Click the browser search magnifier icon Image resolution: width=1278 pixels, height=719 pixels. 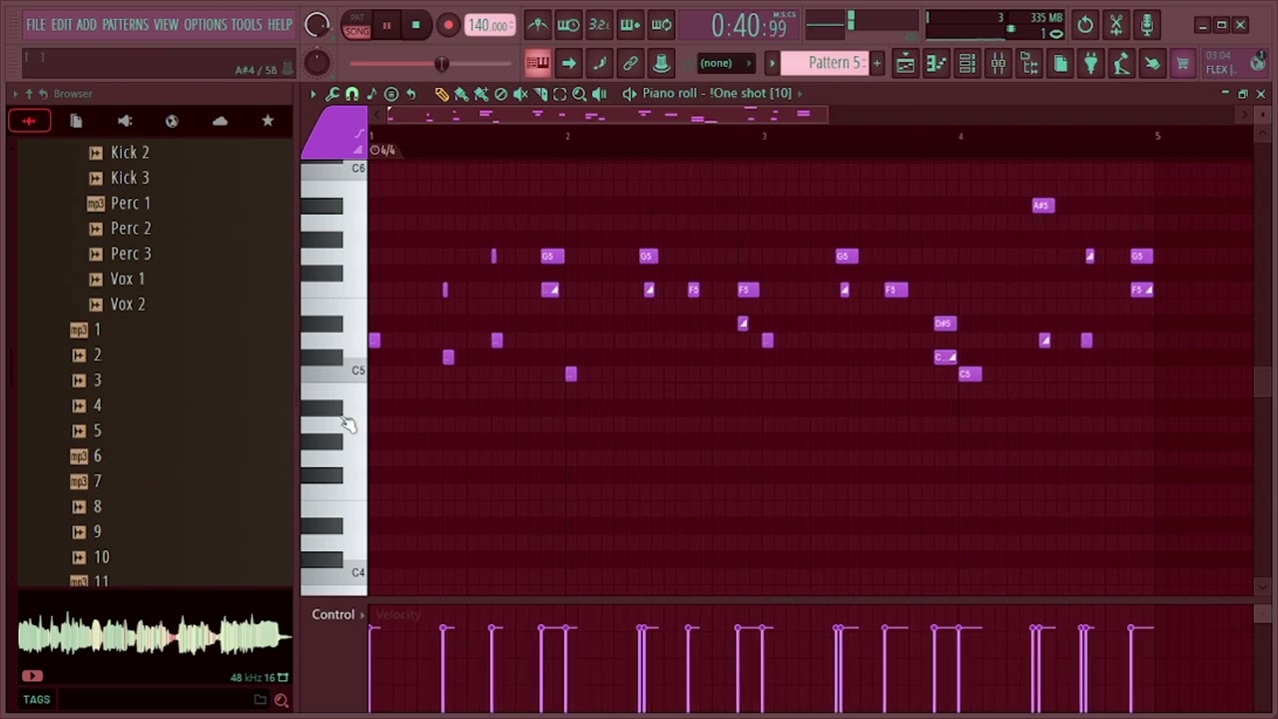click(282, 700)
